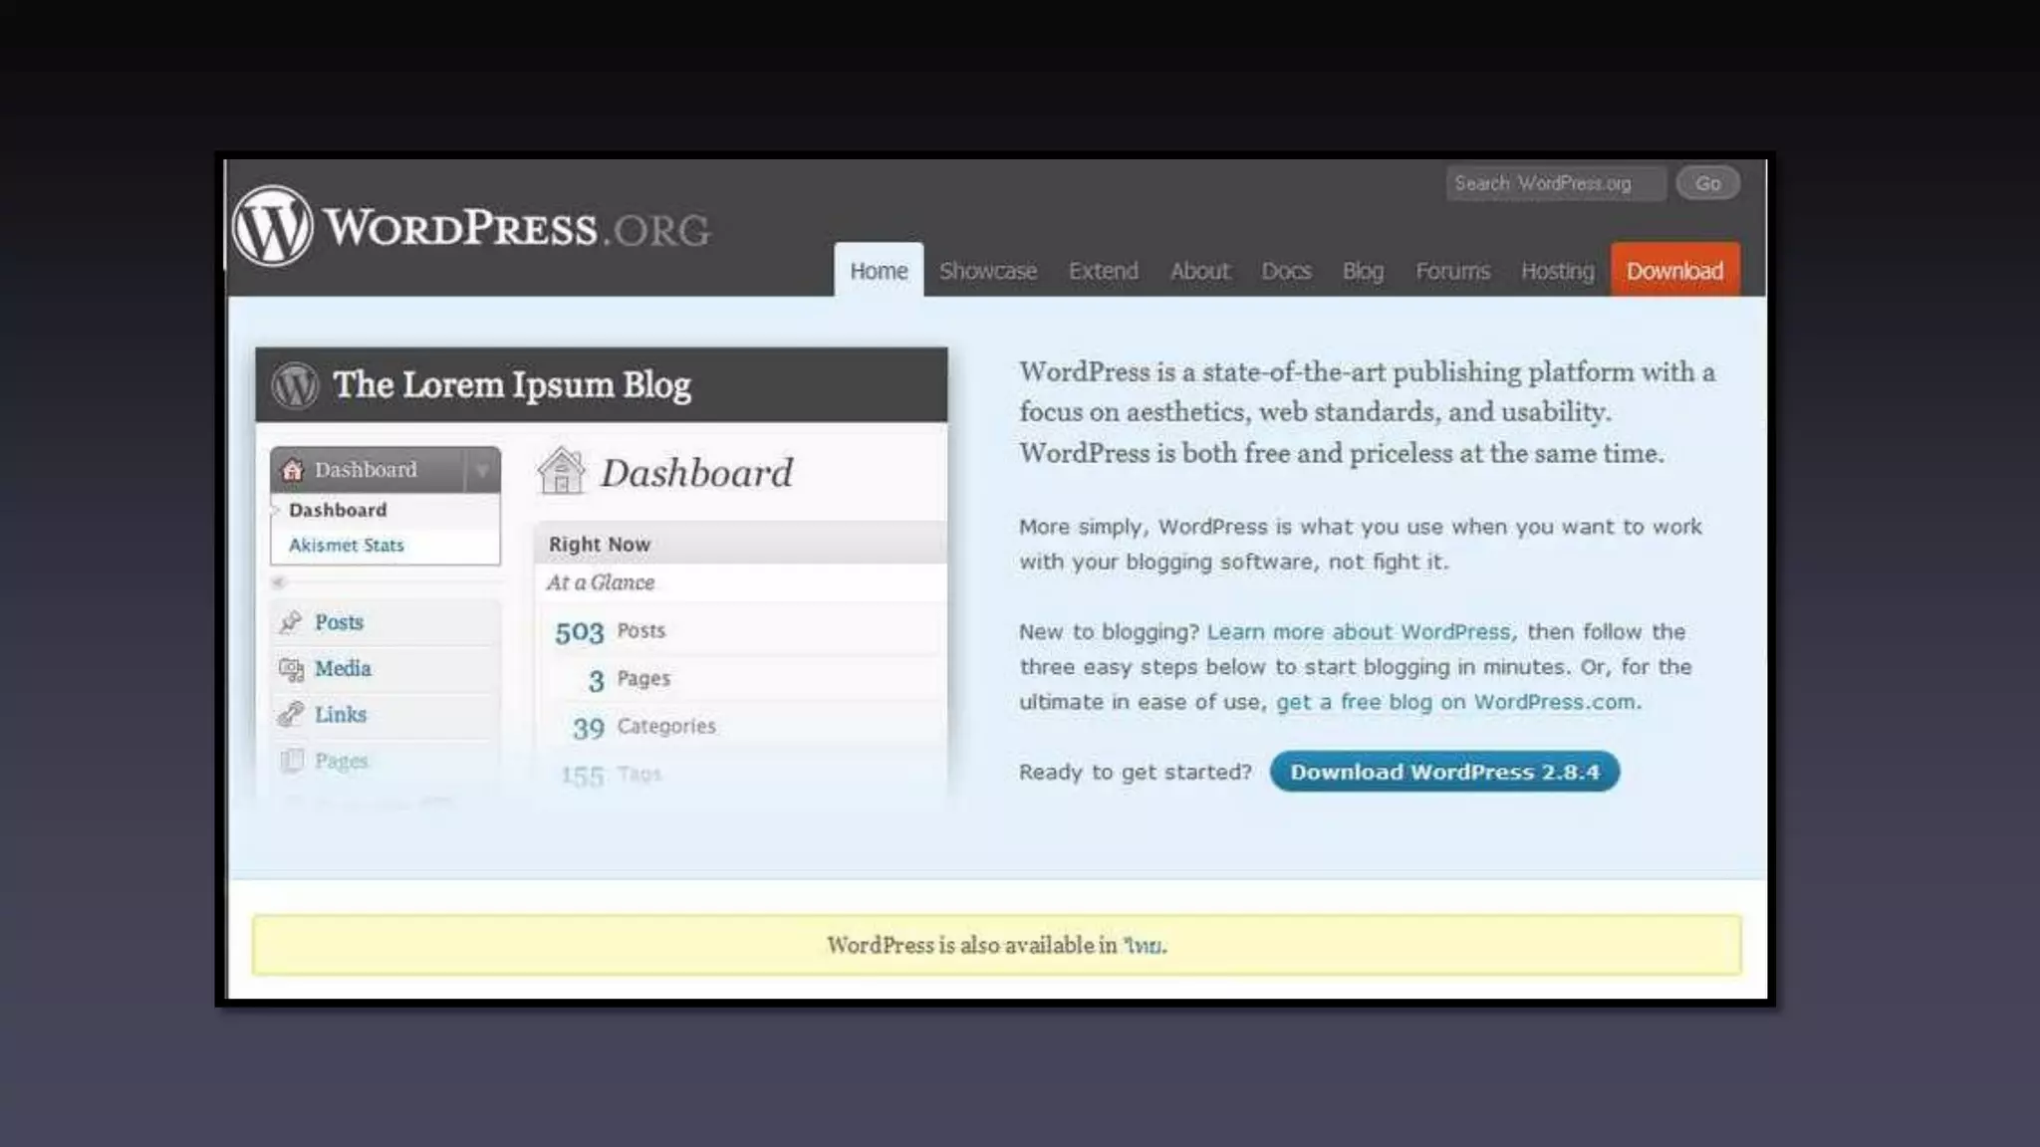The image size is (2040, 1147).
Task: Select Akismet Stats submenu item
Action: tap(346, 546)
